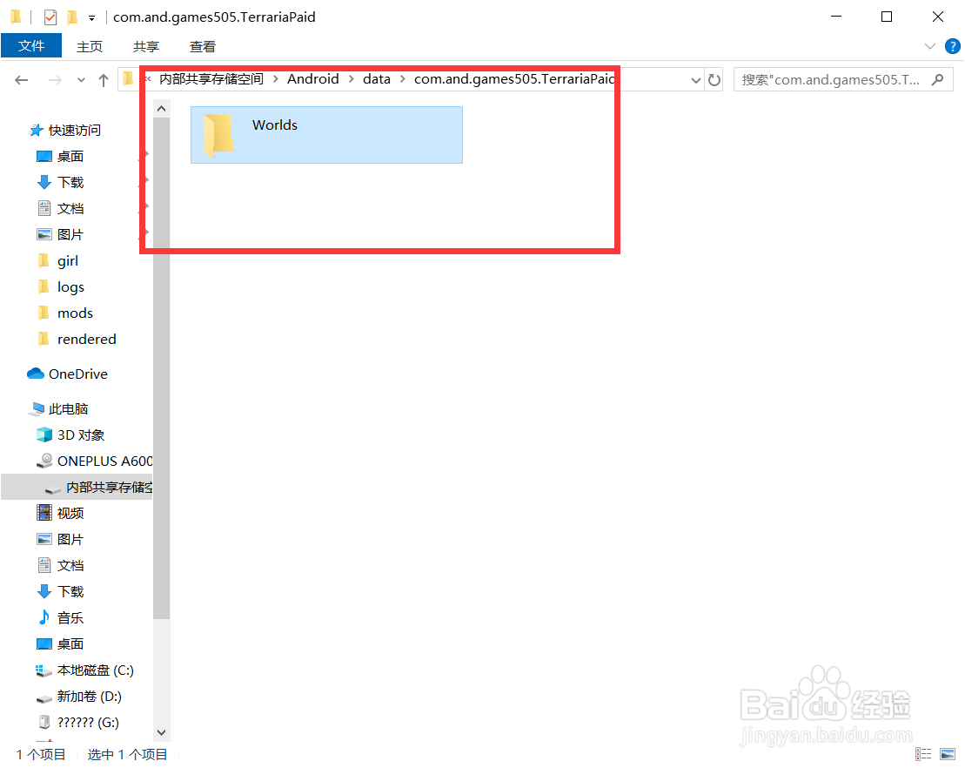Select OneDrive in the navigation pane
Screen dimensions: 965x768
point(68,374)
